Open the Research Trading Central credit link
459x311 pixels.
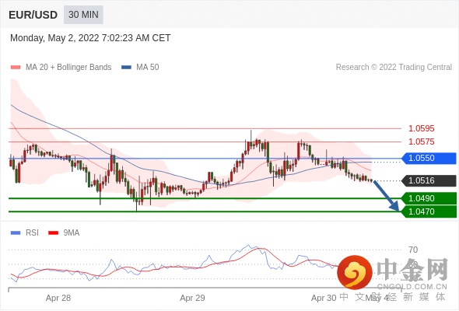(x=394, y=68)
